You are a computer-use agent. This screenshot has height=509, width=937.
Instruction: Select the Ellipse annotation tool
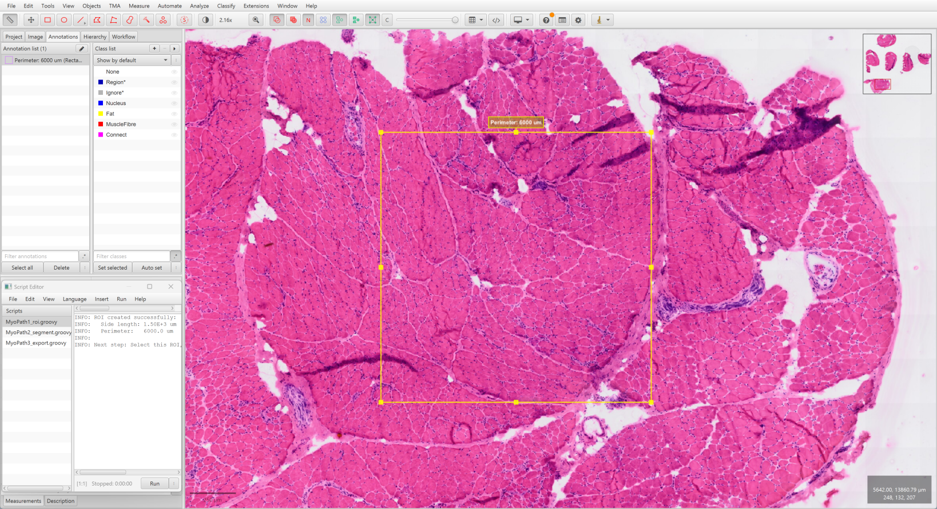64,20
